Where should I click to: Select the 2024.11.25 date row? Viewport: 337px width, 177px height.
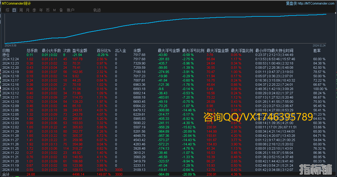[11, 148]
